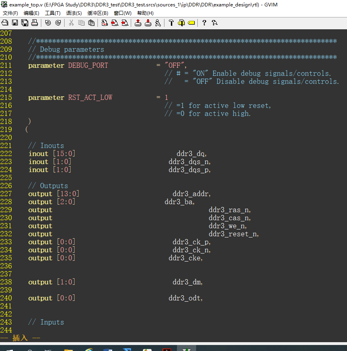Run the Make hammer icon
This screenshot has width=347, height=351.
click(x=171, y=22)
